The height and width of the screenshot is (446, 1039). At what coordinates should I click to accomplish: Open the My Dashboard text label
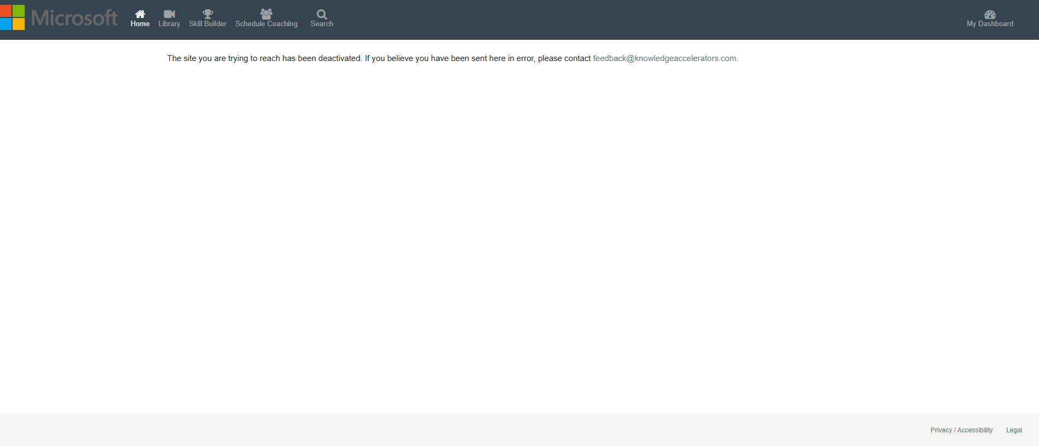[990, 24]
